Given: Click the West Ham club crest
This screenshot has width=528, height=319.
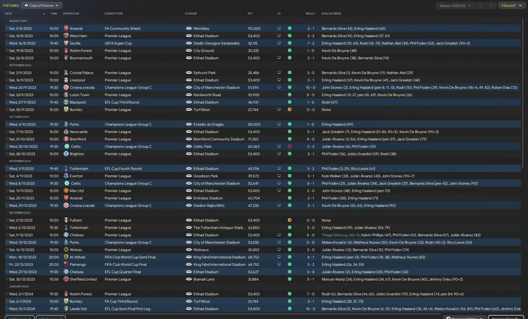Looking at the screenshot, I should coord(66,36).
